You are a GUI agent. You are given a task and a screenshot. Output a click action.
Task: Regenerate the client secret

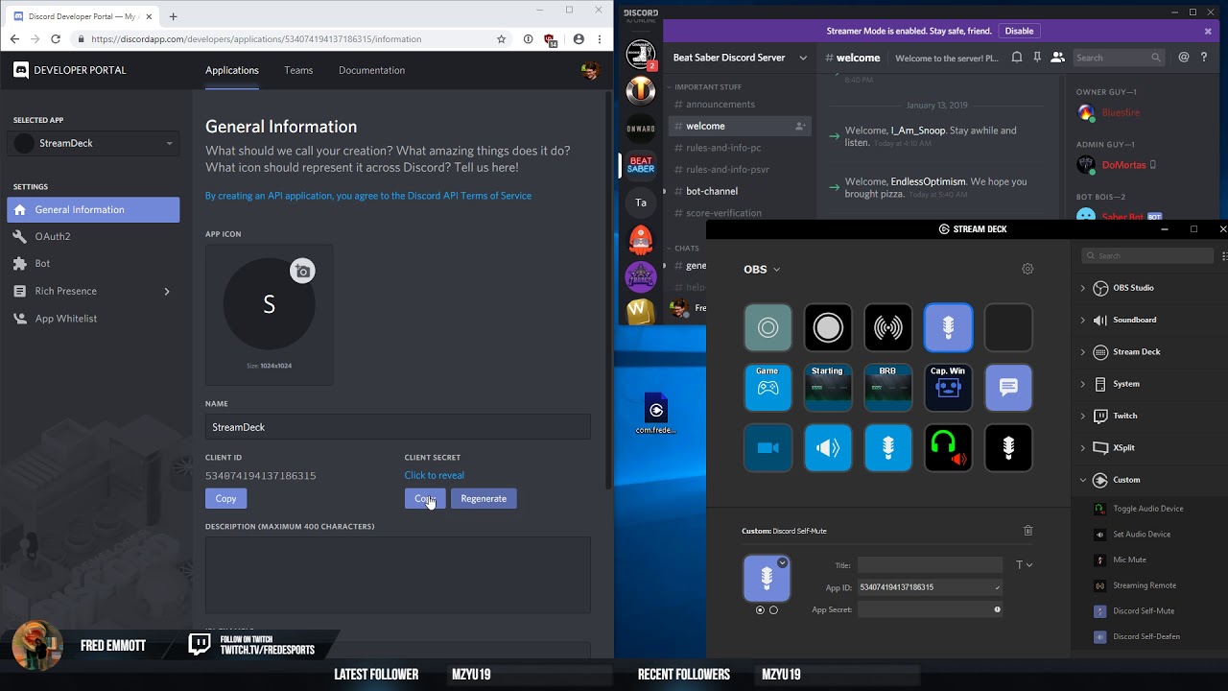coord(484,498)
